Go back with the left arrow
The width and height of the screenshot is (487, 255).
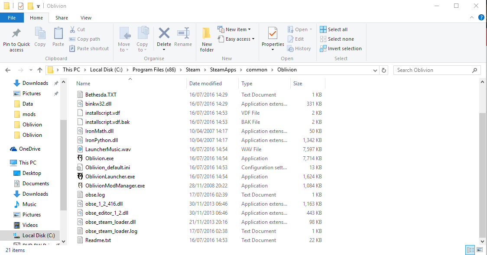click(8, 70)
